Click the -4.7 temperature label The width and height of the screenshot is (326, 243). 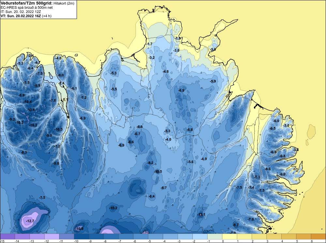37,62
